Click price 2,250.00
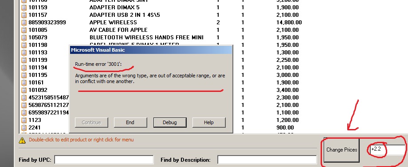Viewport: 408px width, 167px height. 287,60
